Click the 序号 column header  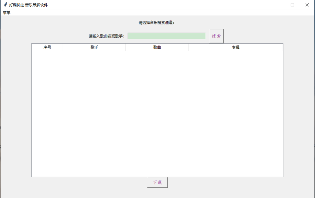tap(48, 47)
